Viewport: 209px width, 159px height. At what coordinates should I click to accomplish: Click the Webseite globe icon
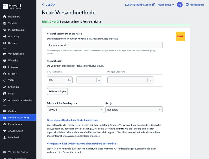coord(5,61)
